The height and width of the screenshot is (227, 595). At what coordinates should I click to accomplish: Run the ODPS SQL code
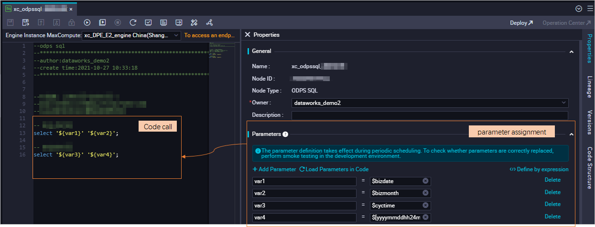87,22
